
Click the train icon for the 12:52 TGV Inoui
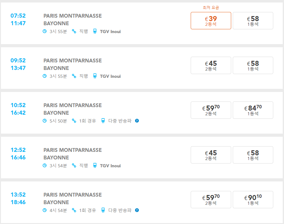coord(95,165)
